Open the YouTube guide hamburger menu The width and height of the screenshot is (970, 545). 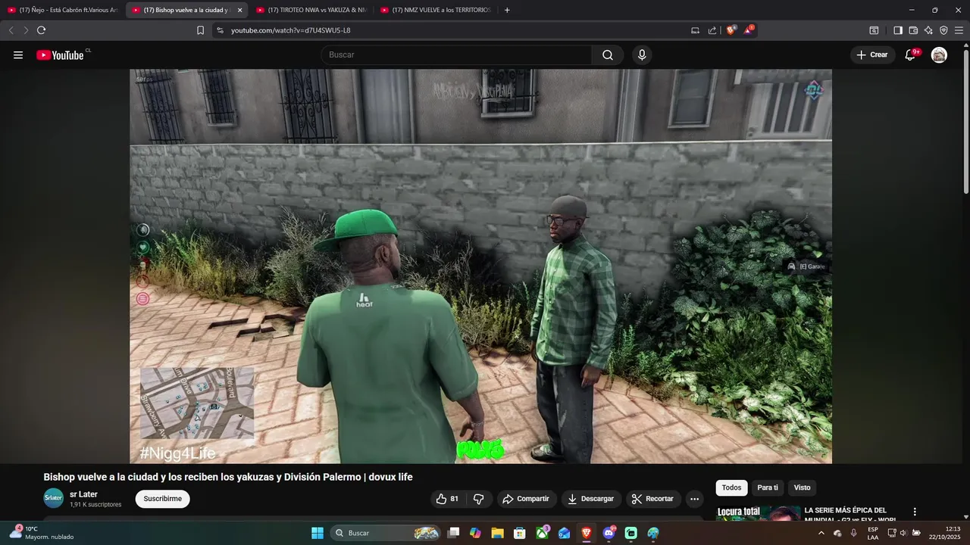click(x=18, y=54)
